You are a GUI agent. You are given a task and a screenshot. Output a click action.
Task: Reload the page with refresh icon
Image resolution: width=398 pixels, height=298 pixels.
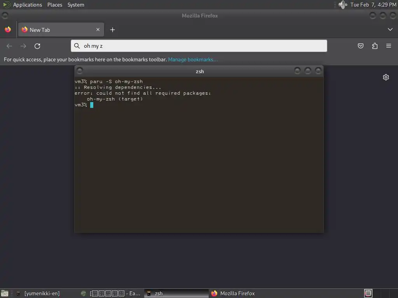coord(37,46)
